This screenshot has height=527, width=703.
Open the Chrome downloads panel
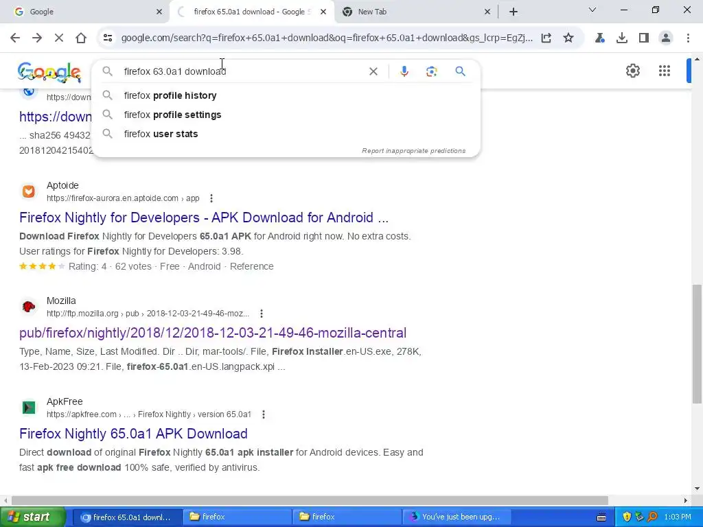(x=621, y=38)
